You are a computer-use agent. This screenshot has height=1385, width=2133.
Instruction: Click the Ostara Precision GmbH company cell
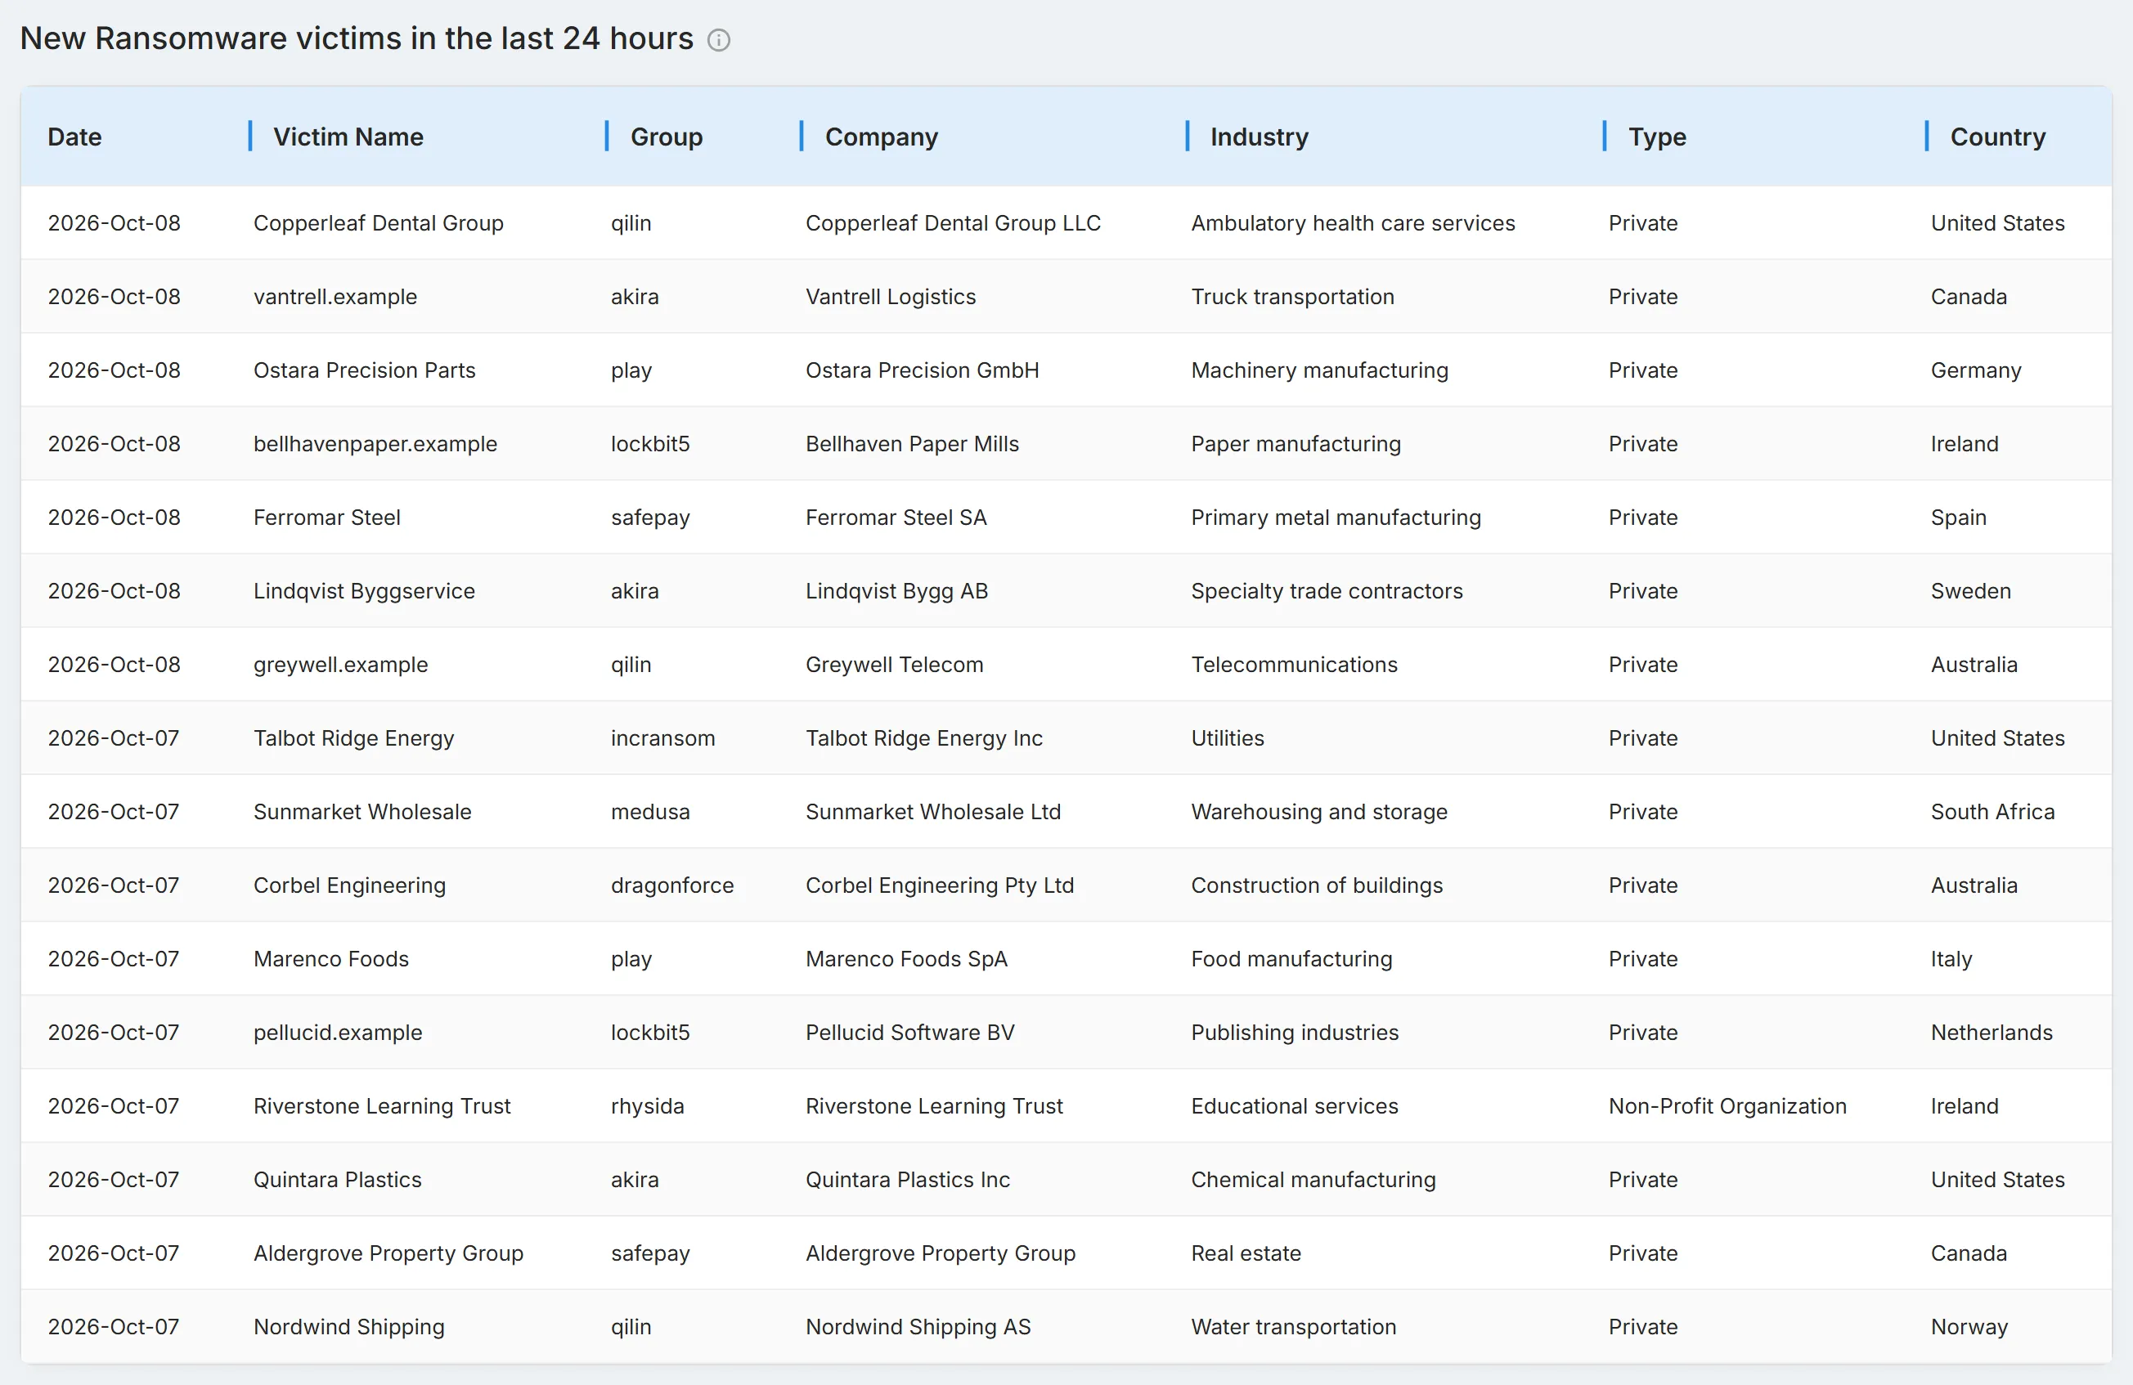pos(923,370)
